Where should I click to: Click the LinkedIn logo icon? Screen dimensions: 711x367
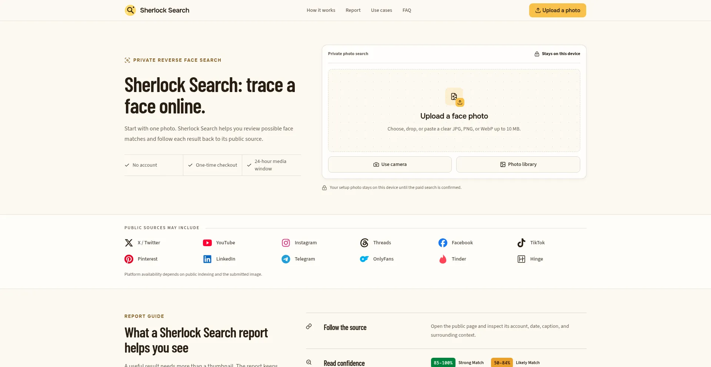point(207,259)
